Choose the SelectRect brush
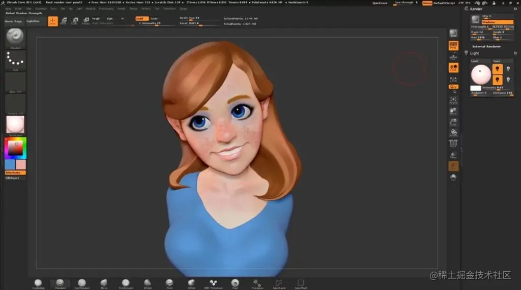Screen dimensions: 521x290 pos(301,284)
